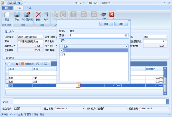Click the 清除 (Clear) button in popup

pos(121,24)
